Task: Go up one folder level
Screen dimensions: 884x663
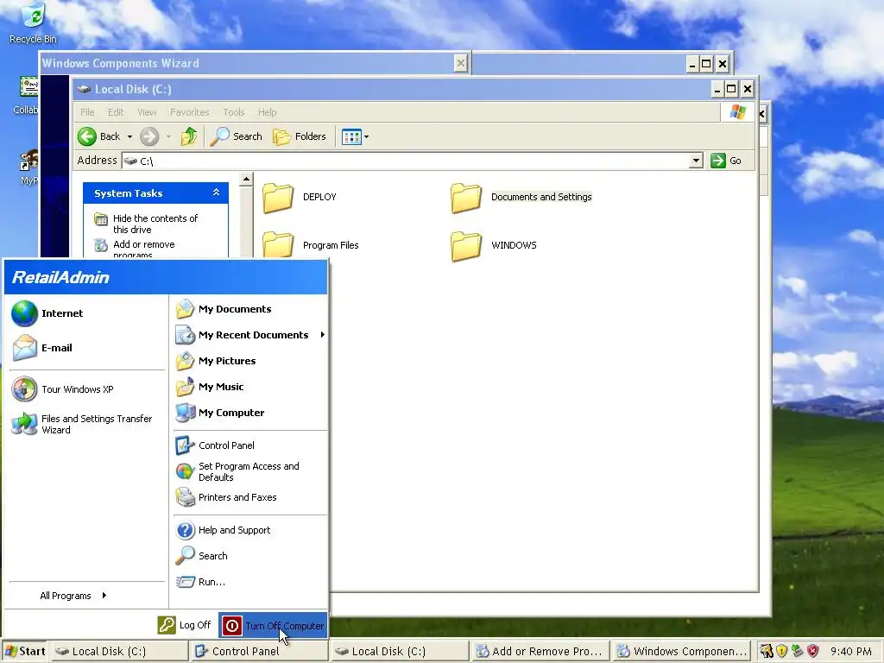Action: pyautogui.click(x=189, y=136)
